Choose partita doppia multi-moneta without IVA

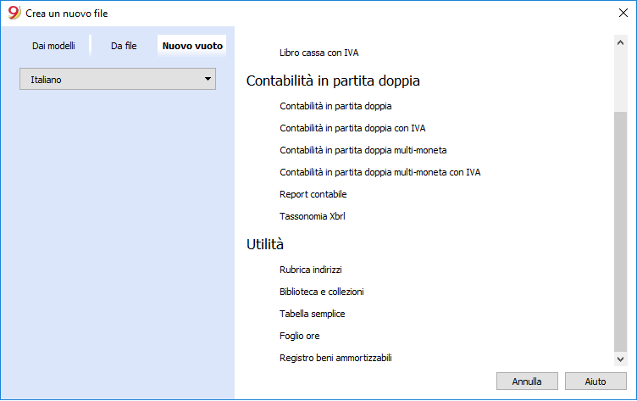[x=363, y=150]
